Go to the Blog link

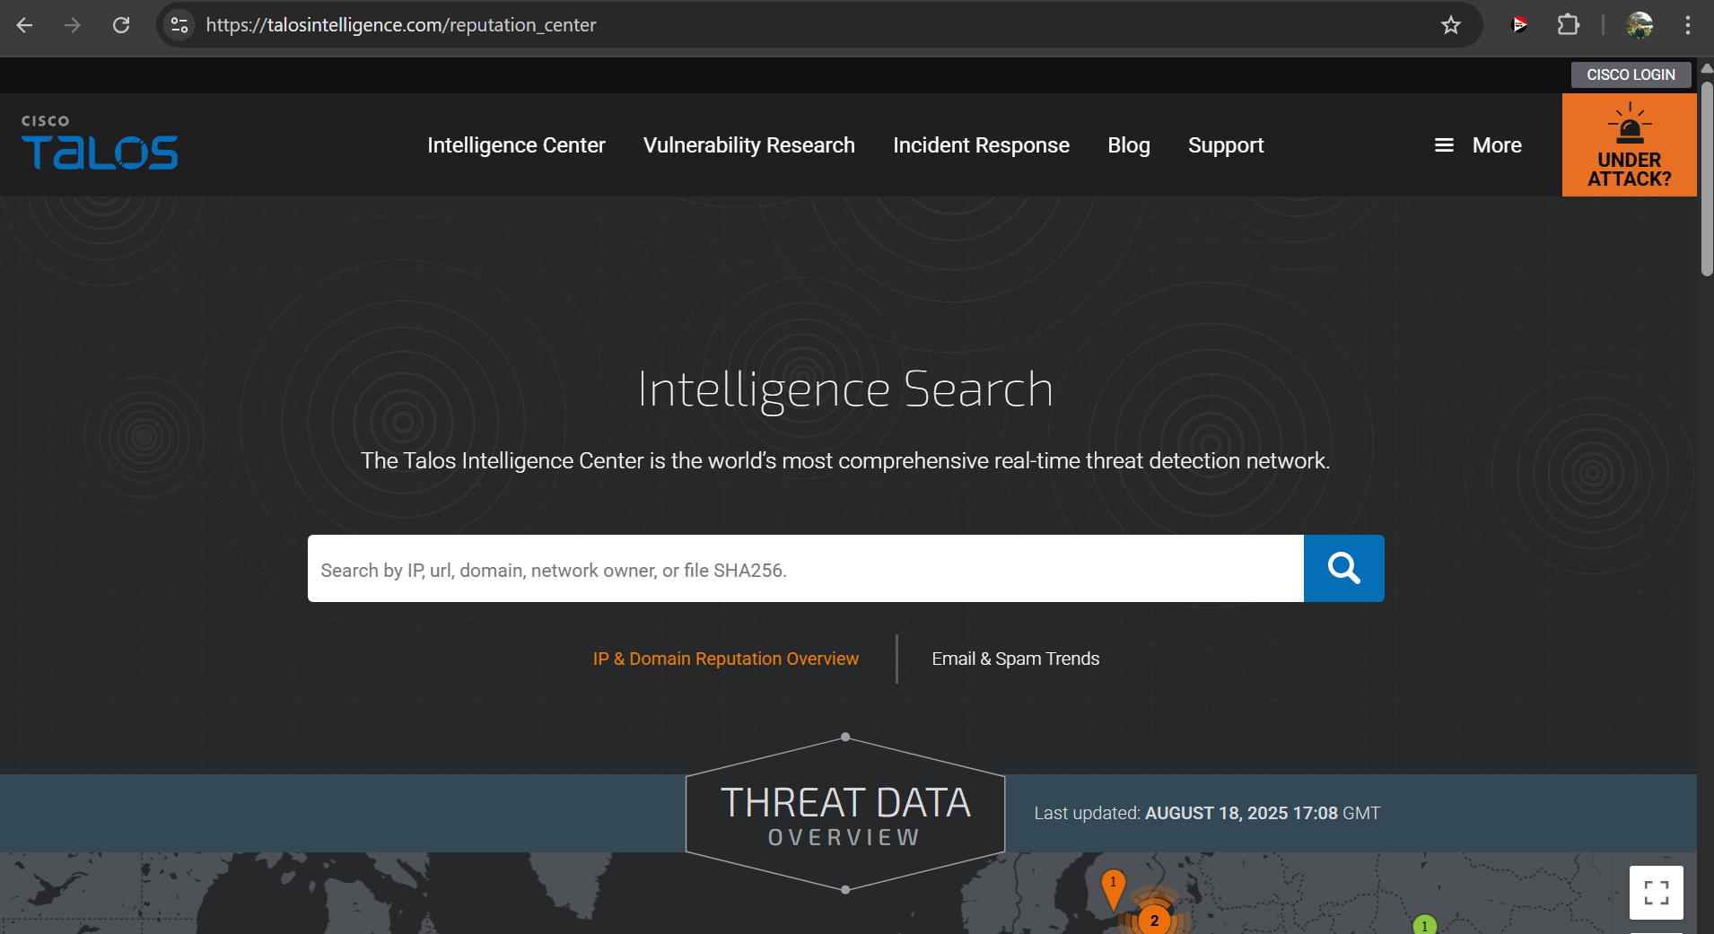pos(1128,145)
